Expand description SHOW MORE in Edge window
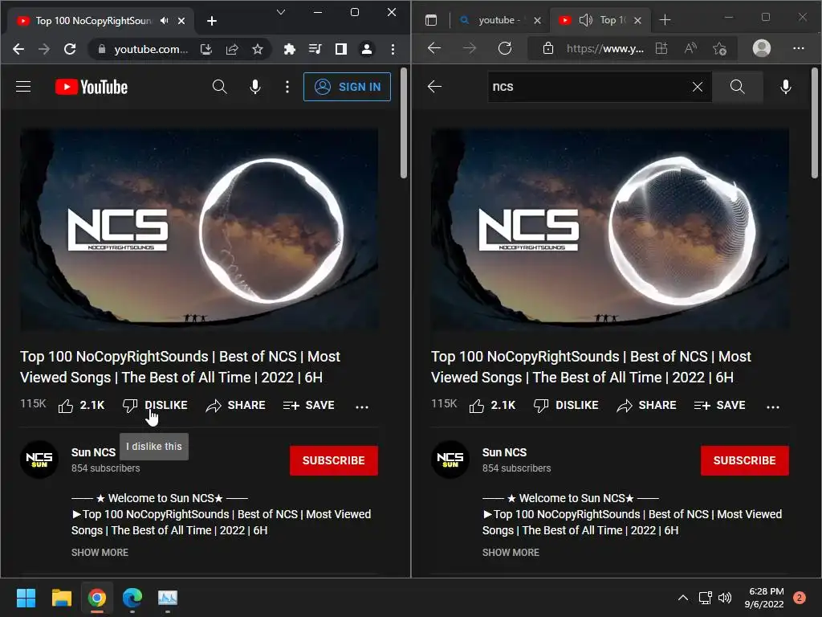Viewport: 822px width, 617px height. (511, 553)
